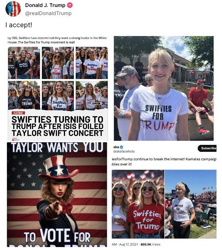Click the blue verified badge next to aka
222x250 pixels.
pyautogui.click(x=121, y=147)
